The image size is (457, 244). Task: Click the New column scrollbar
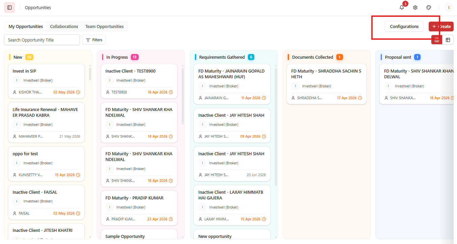90,74
